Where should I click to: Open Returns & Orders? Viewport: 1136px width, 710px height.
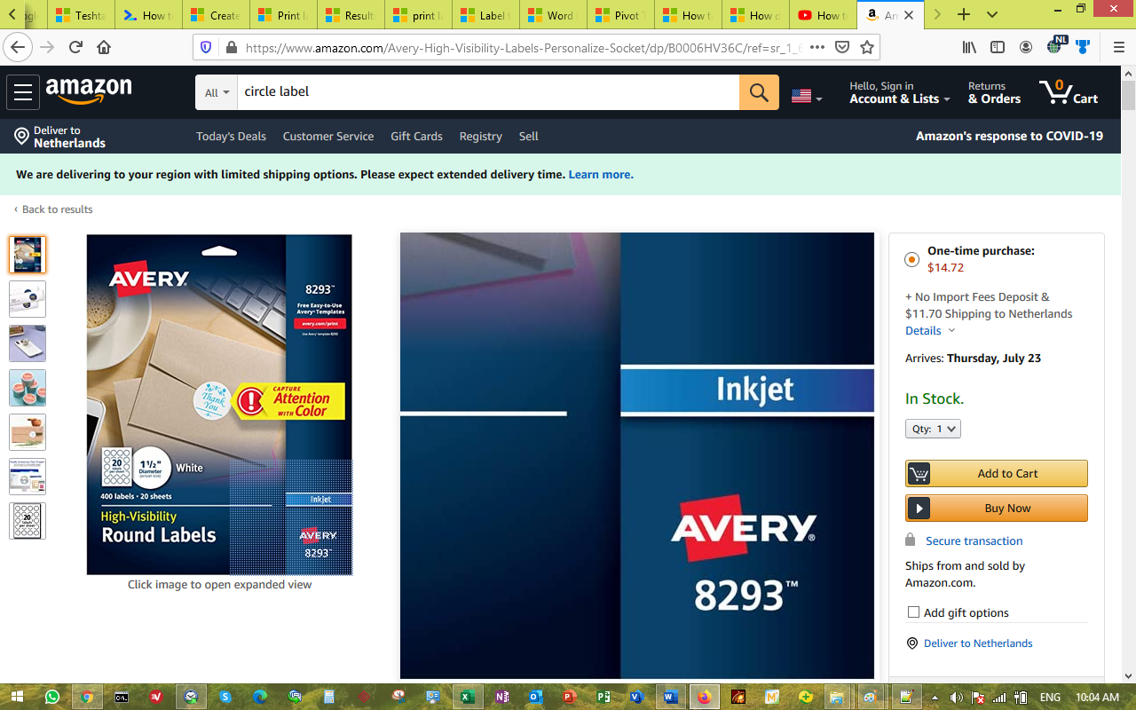tap(994, 92)
